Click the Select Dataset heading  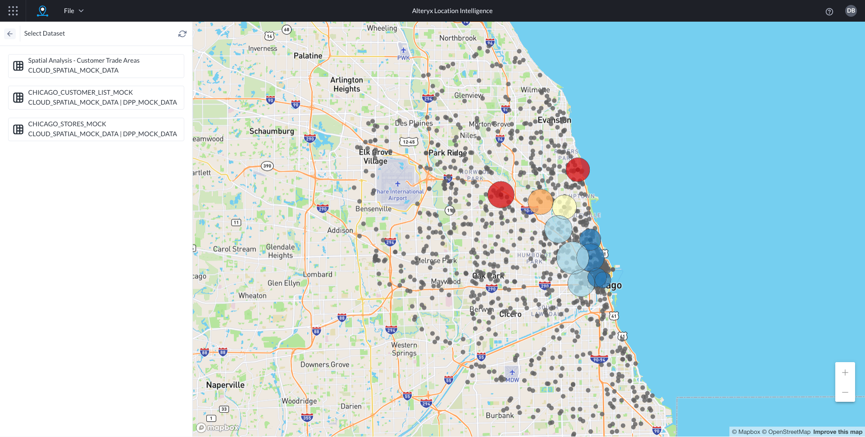pos(45,33)
